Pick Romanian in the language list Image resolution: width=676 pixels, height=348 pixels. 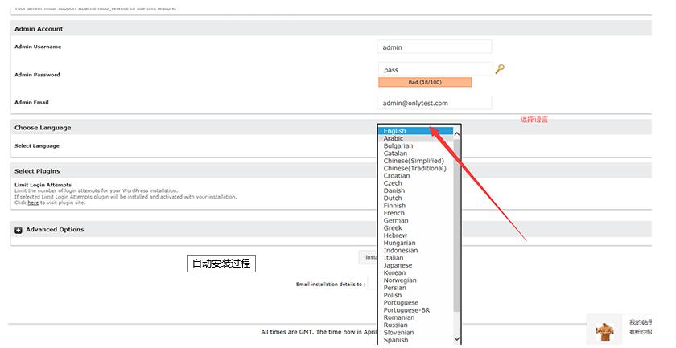tap(415, 317)
